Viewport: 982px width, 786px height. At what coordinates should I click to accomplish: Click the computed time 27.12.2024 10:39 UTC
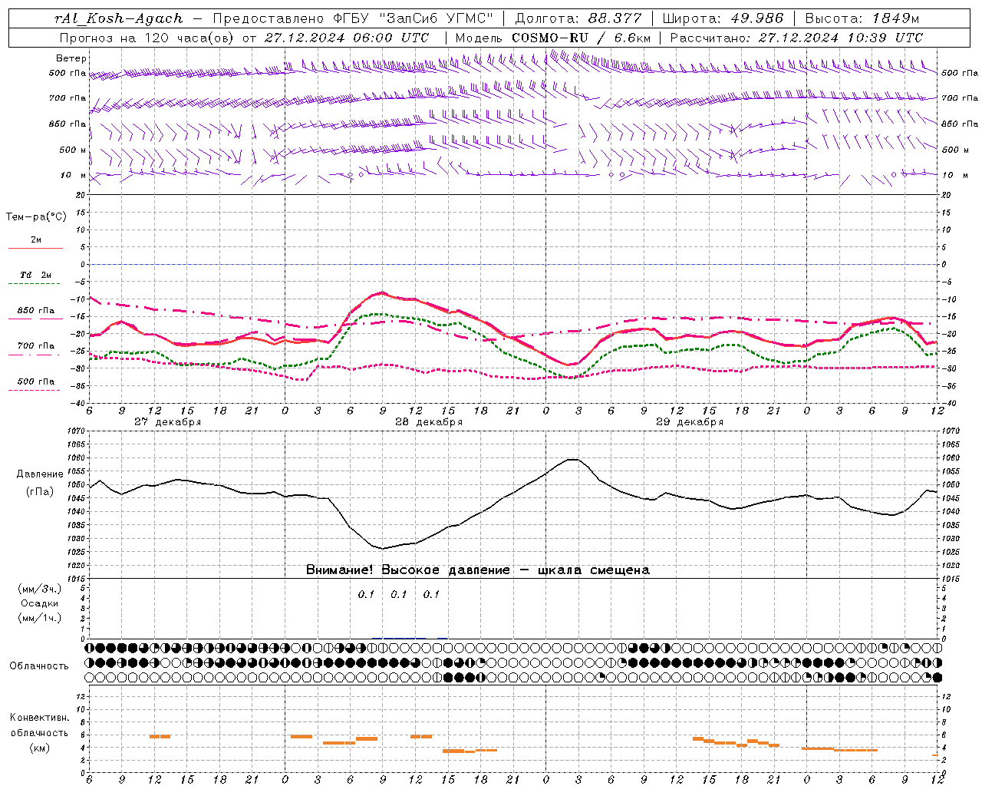pos(840,38)
